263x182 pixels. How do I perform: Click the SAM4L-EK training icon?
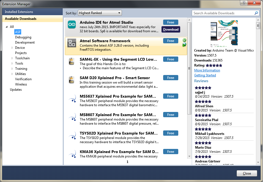click(x=72, y=61)
